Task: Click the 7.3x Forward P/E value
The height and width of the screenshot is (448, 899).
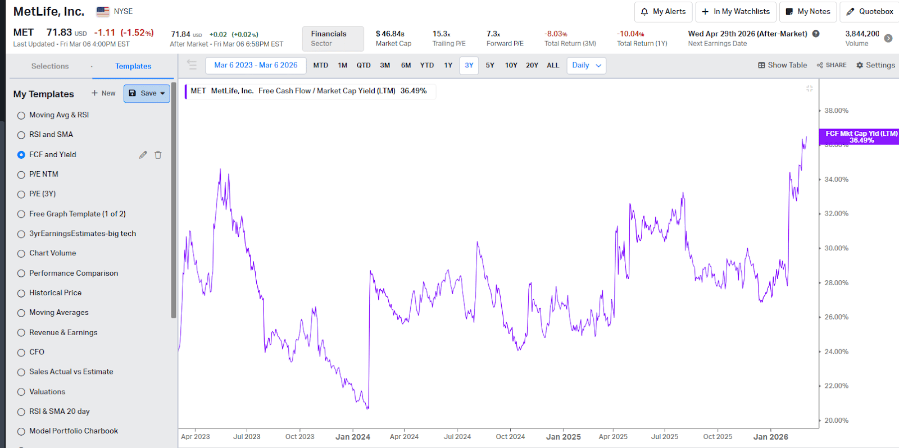Action: tap(493, 34)
